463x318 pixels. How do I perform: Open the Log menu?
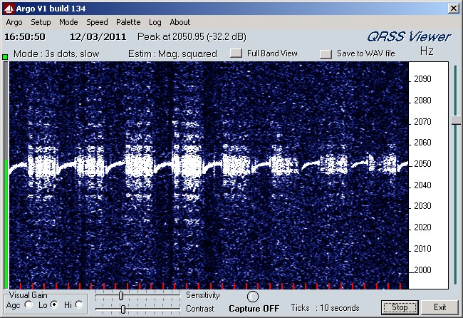pyautogui.click(x=155, y=23)
